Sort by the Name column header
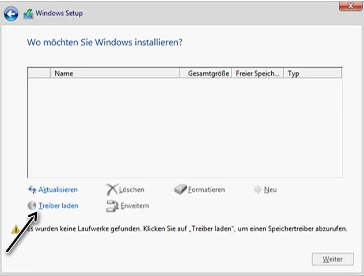 [x=115, y=74]
